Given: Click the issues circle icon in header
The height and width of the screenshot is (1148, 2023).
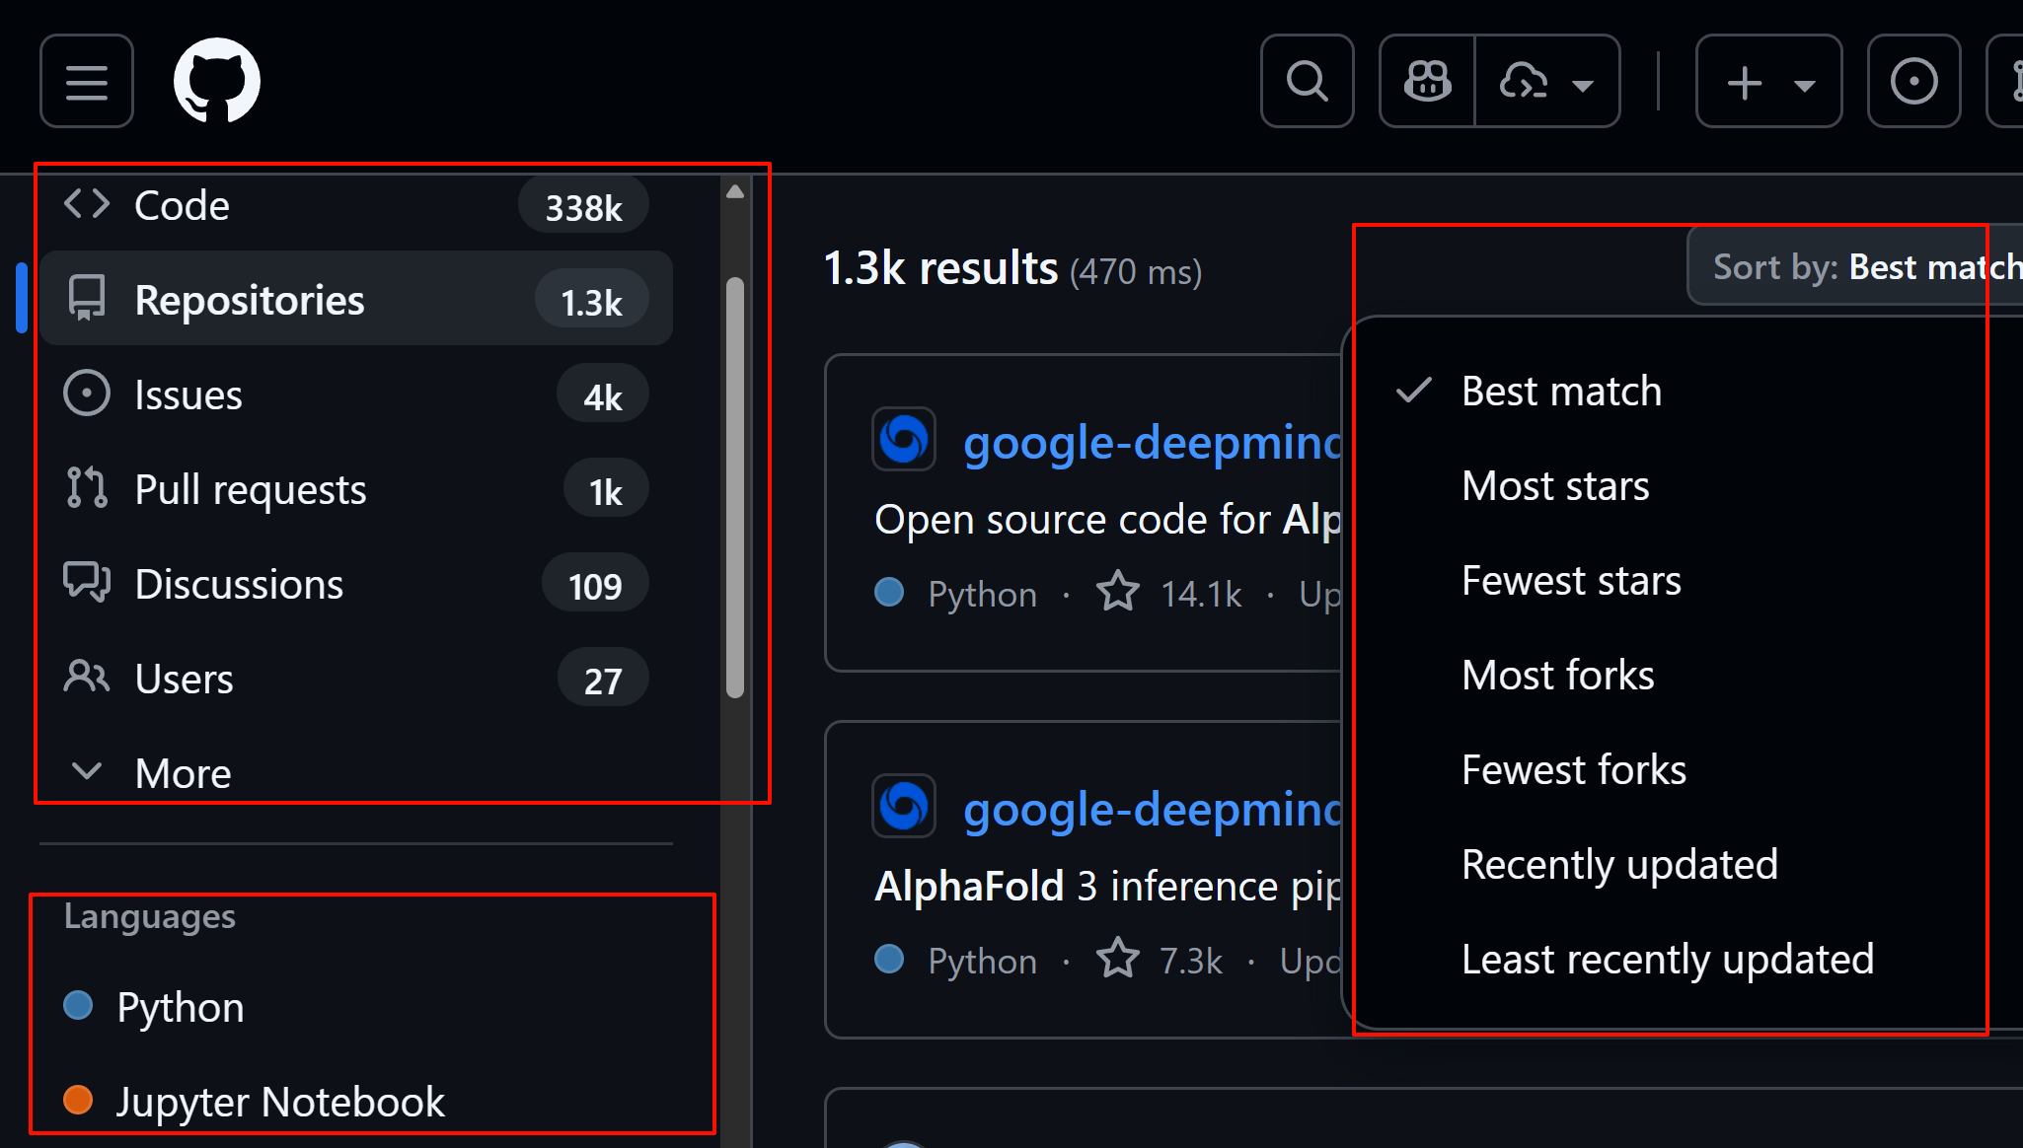Looking at the screenshot, I should (1913, 82).
